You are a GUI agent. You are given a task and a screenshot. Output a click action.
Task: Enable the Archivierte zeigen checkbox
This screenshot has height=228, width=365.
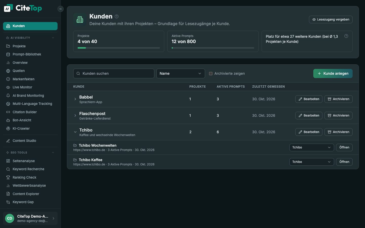tap(211, 73)
